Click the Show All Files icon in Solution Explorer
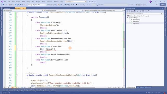The image size is (167, 94). (143, 11)
